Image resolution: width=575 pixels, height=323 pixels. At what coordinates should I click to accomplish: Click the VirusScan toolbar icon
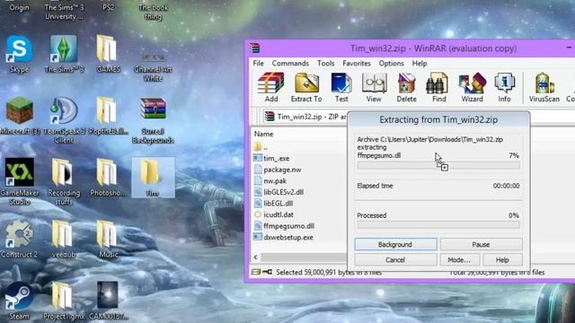[544, 87]
